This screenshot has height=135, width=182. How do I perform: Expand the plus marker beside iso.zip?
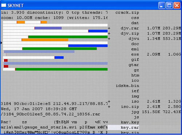pos(109,107)
